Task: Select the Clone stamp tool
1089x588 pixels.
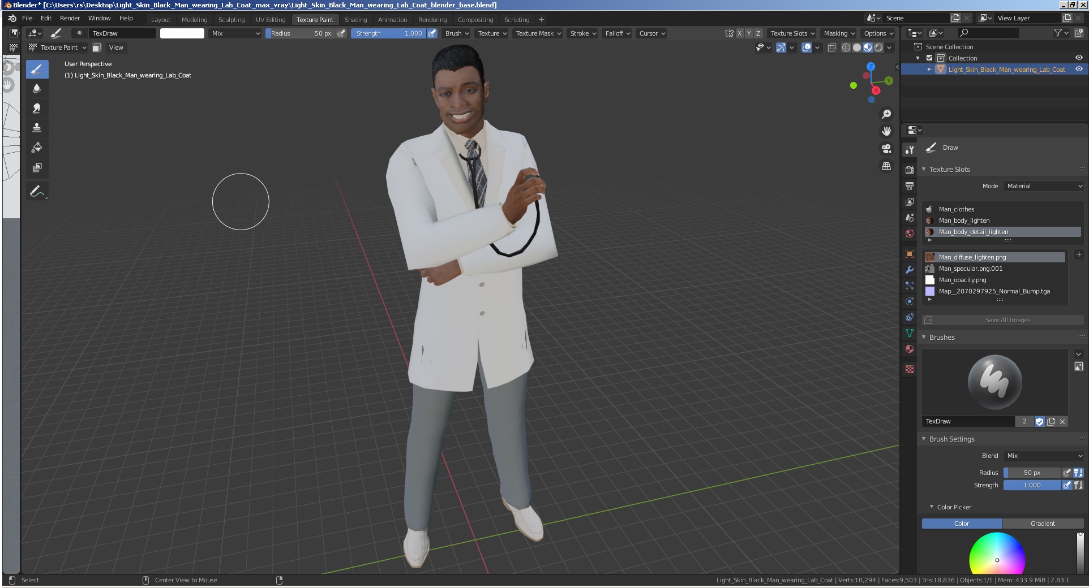Action: pos(37,128)
